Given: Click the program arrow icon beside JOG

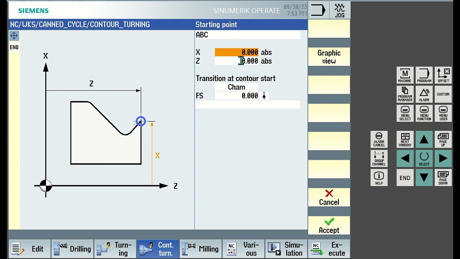Looking at the screenshot, I should 318,10.
